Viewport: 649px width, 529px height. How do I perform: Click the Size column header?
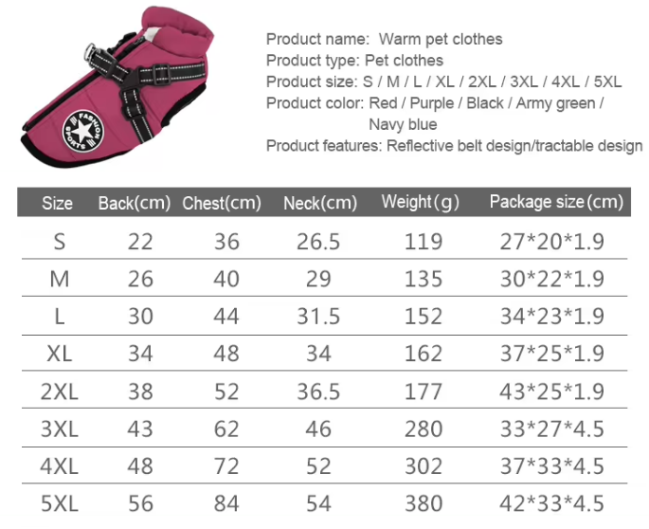57,203
